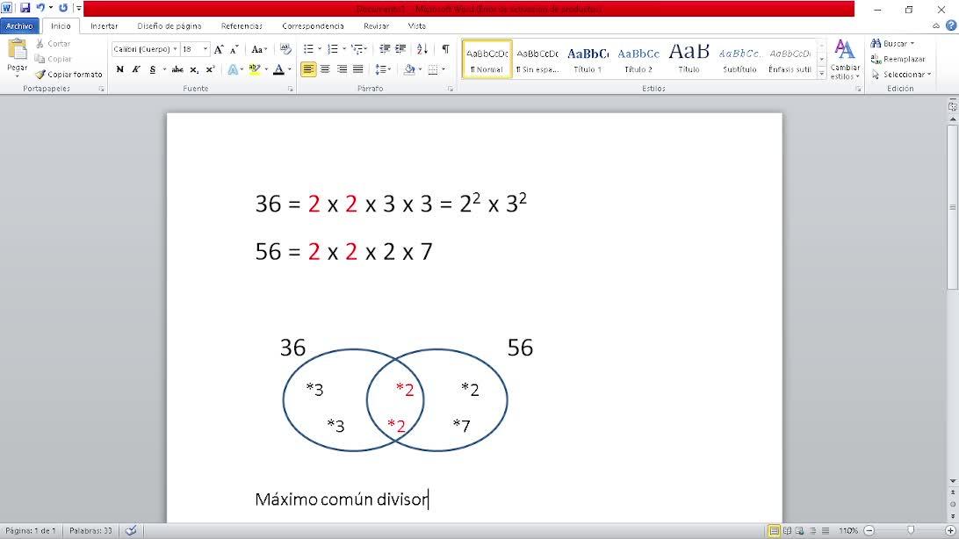The image size is (959, 539).
Task: Open the Revisar tab
Action: [x=376, y=25]
